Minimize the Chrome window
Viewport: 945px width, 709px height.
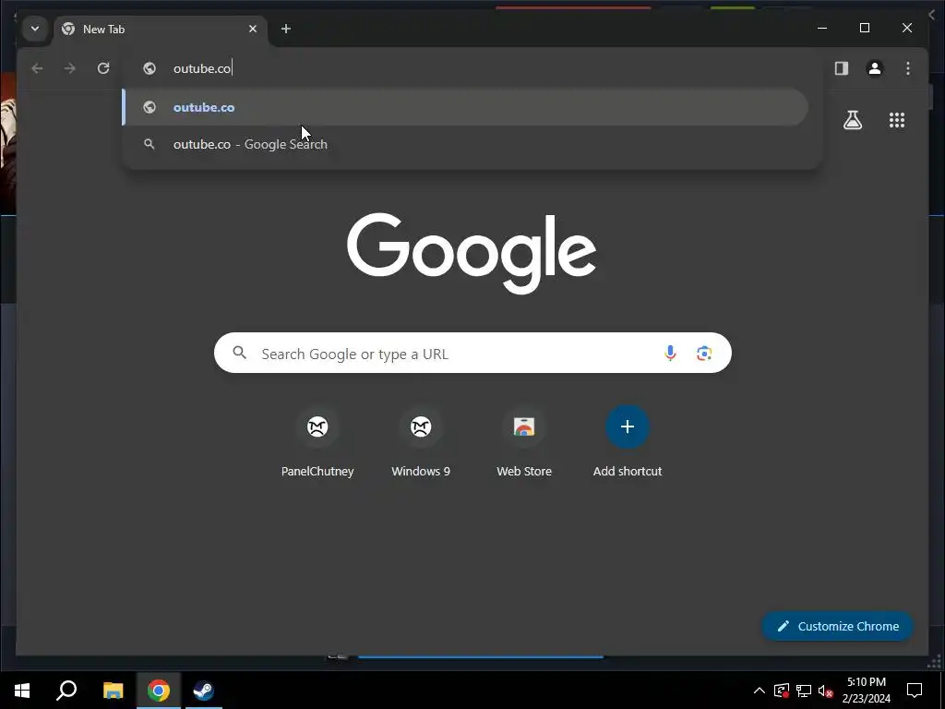coord(822,28)
